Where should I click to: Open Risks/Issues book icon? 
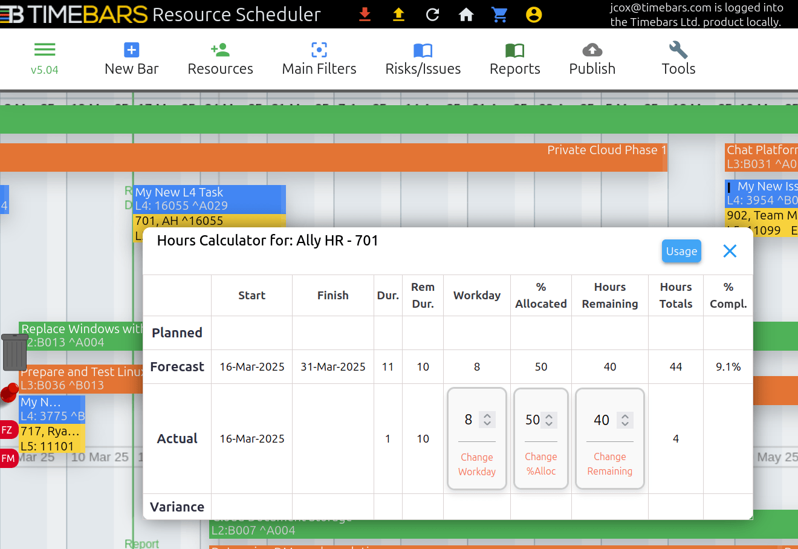[x=423, y=50]
